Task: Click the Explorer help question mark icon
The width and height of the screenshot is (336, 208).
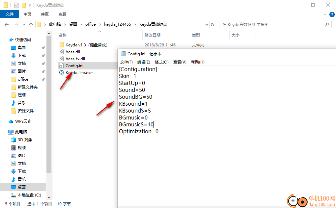Action: click(x=332, y=14)
